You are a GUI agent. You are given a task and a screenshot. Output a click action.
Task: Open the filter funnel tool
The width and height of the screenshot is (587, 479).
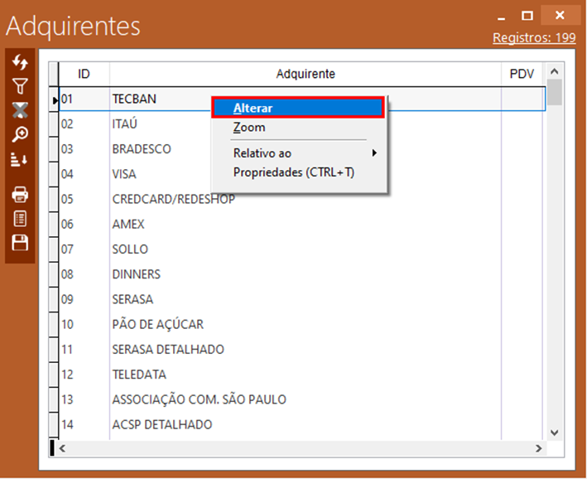pos(21,85)
